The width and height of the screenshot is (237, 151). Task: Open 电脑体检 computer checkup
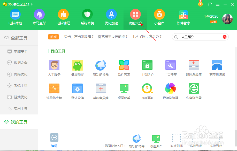pos(15,17)
